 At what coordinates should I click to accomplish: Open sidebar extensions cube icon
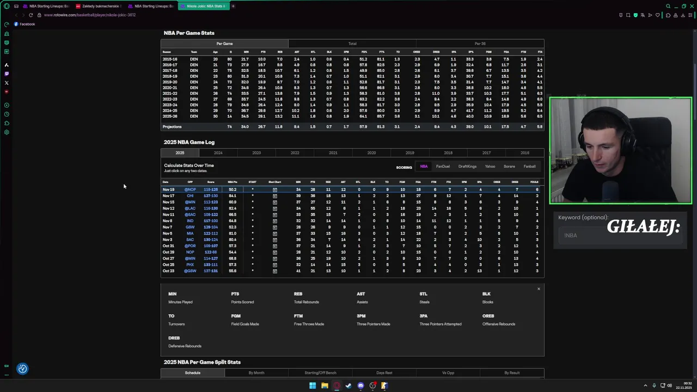click(7, 124)
